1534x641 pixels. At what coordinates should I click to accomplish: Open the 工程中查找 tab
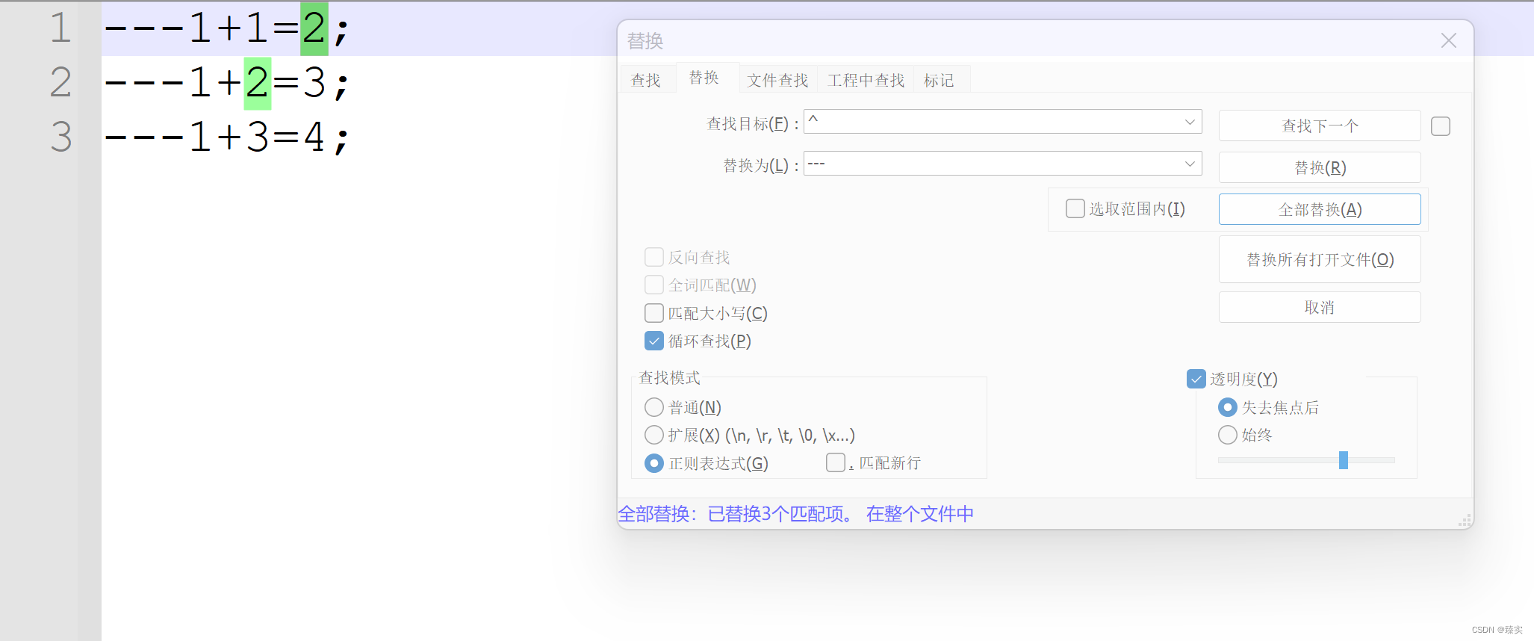pyautogui.click(x=866, y=80)
